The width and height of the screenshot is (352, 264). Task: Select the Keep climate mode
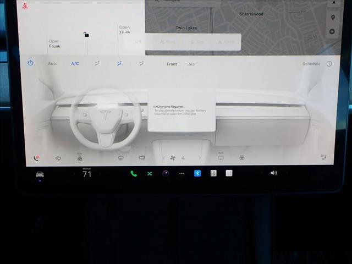tap(167, 42)
